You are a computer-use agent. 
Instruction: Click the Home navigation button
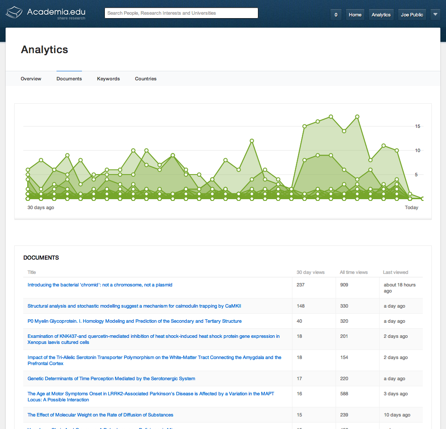tap(355, 14)
